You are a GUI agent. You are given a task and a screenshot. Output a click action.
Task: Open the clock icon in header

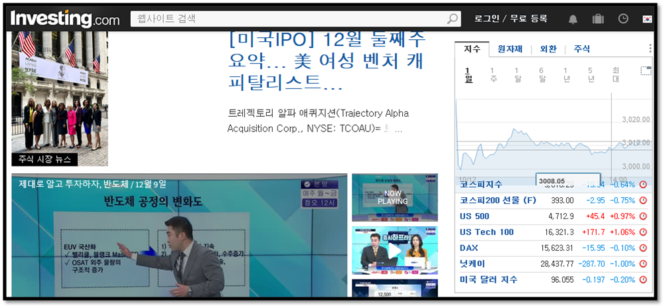[623, 19]
